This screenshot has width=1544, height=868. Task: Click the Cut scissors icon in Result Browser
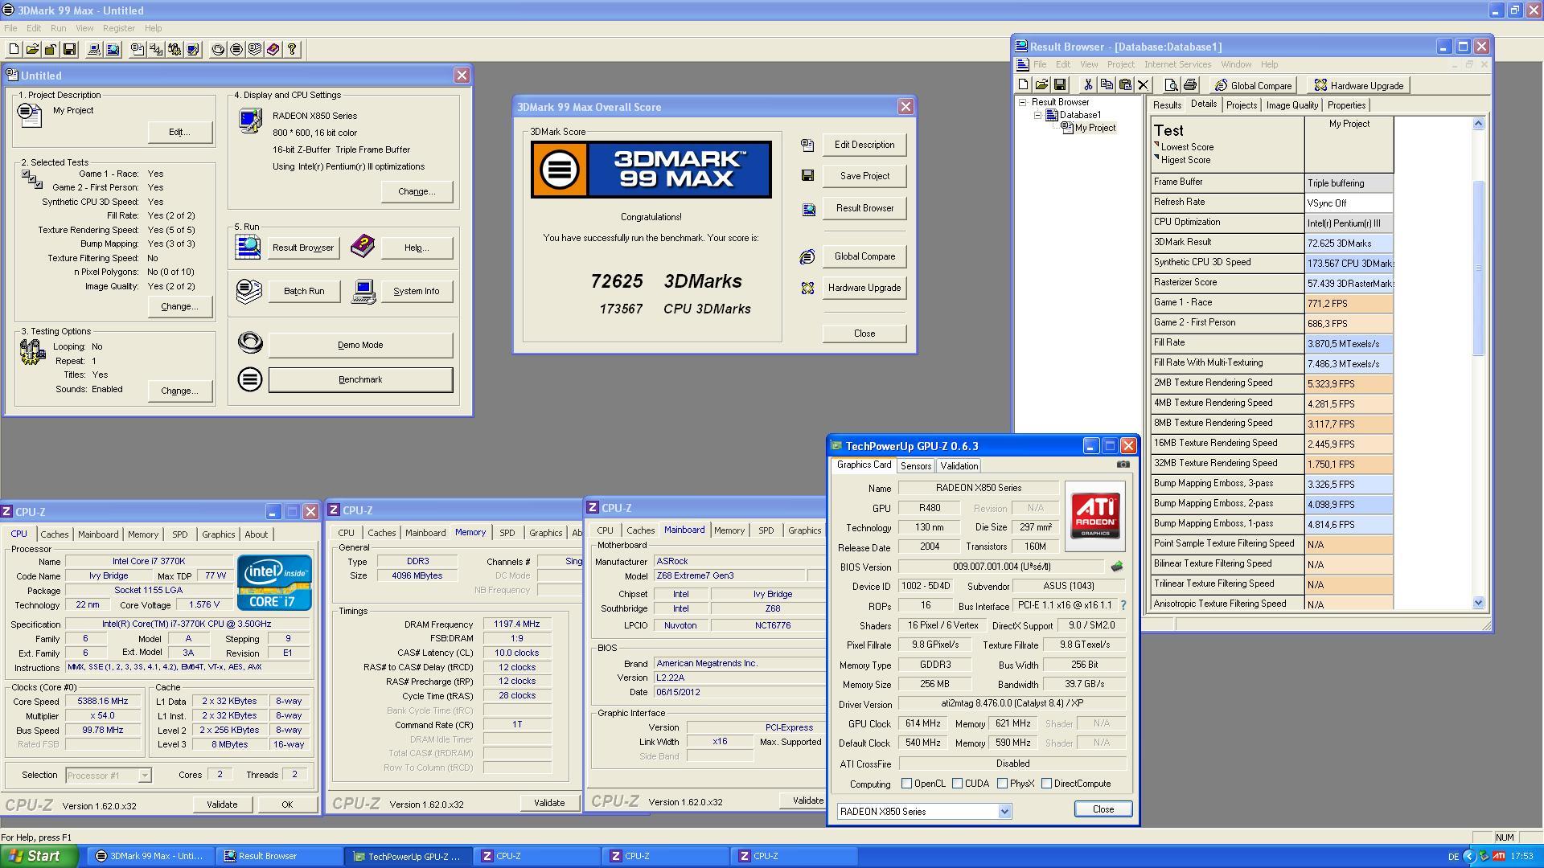click(1088, 85)
